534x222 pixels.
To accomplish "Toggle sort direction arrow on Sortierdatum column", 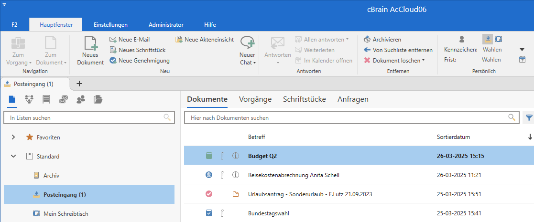I will click(x=530, y=137).
